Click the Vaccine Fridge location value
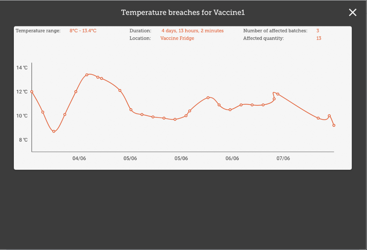The width and height of the screenshot is (367, 250). coord(177,38)
